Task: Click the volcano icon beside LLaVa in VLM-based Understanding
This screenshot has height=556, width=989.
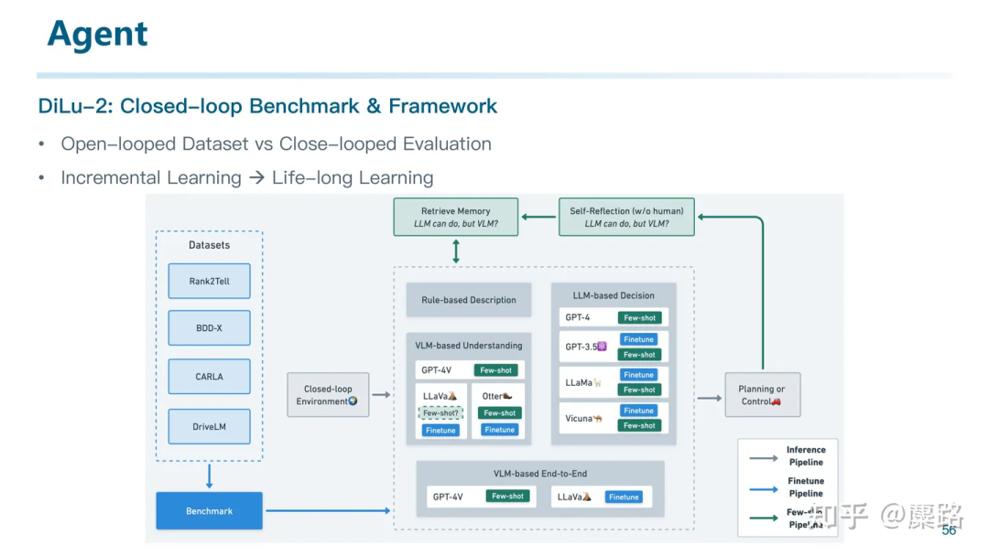Action: (x=452, y=396)
